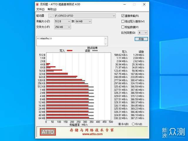The height and width of the screenshot is (141, 188).
Task: Open the www.atto.com link
Action: click(93, 134)
